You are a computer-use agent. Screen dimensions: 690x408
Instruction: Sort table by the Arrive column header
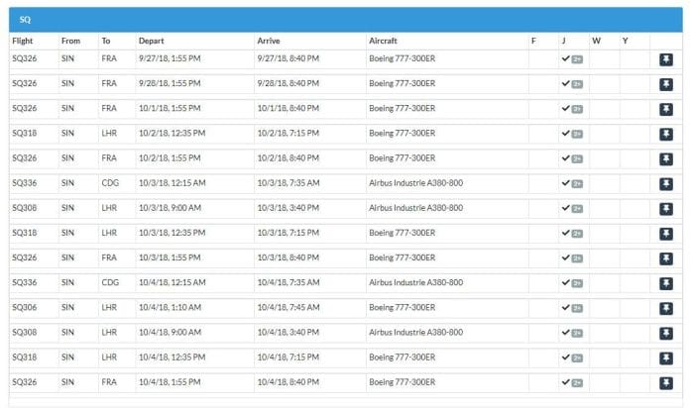coord(269,41)
